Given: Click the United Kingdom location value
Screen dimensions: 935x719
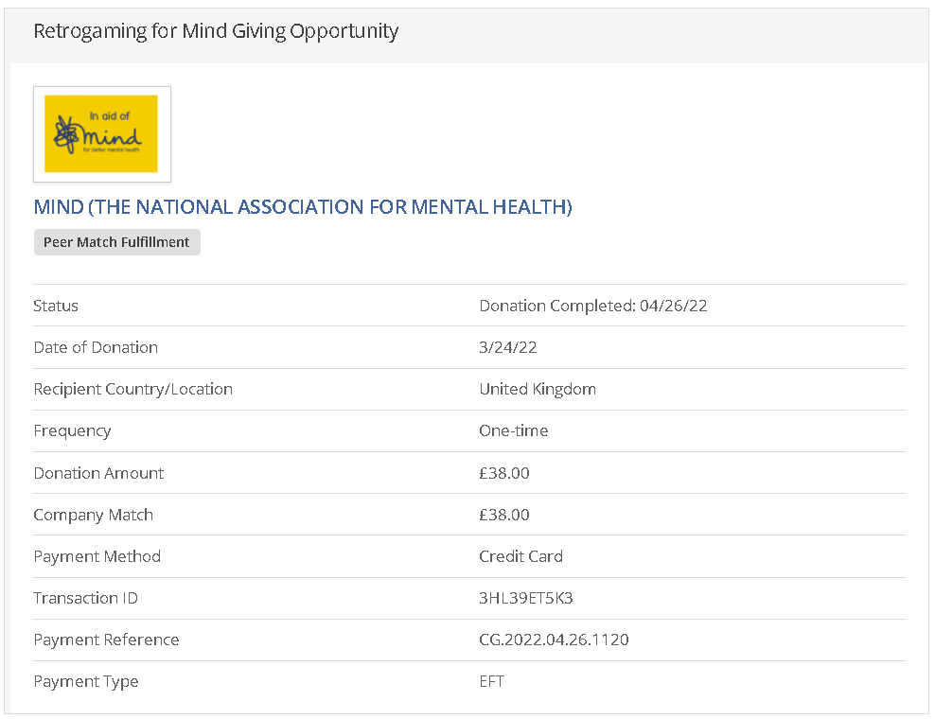Looking at the screenshot, I should coord(537,389).
